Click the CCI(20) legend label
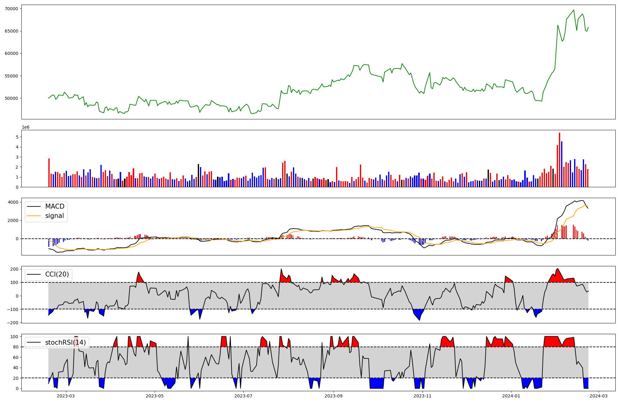The image size is (620, 403). pos(57,274)
